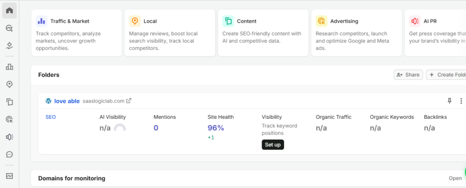Image resolution: width=466 pixels, height=188 pixels.
Task: Click the Advertising card icon
Action: (x=321, y=21)
